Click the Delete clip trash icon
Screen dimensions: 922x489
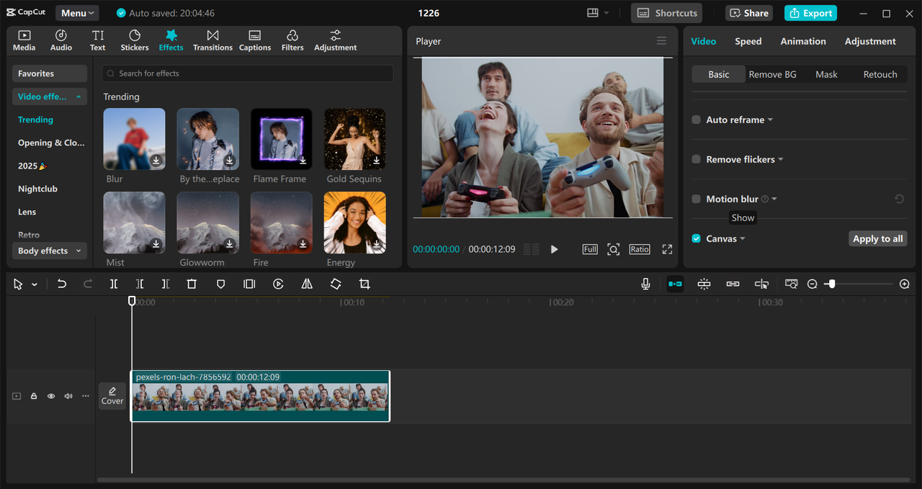coord(192,284)
